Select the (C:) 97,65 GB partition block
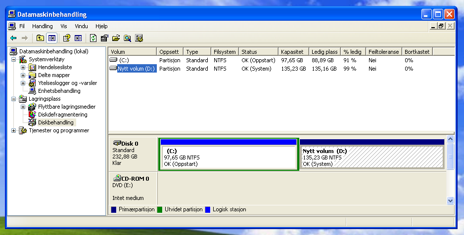The width and height of the screenshot is (464, 235). coord(229,154)
